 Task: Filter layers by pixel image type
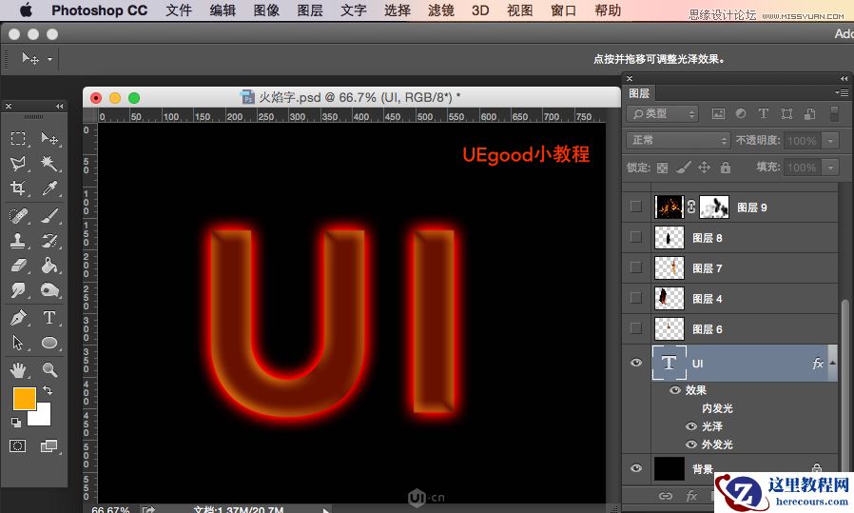718,113
